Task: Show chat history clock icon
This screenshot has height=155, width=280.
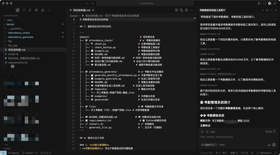Action: tap(267, 10)
